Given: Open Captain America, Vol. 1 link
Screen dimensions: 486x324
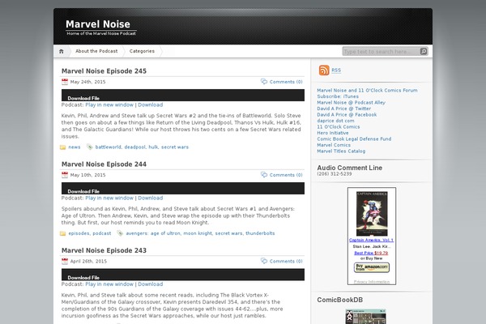Looking at the screenshot, I should (x=371, y=240).
